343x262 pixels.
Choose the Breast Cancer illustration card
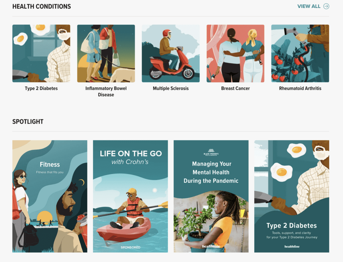[235, 53]
